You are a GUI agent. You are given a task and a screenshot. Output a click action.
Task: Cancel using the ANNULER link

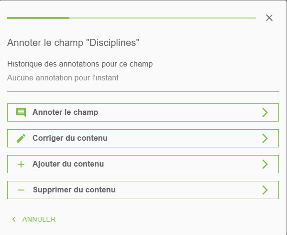click(x=39, y=219)
